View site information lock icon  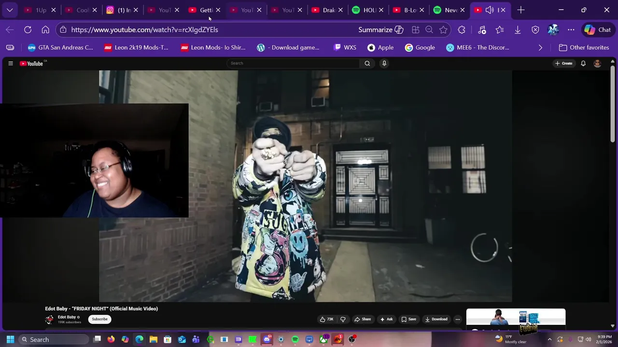tap(63, 30)
